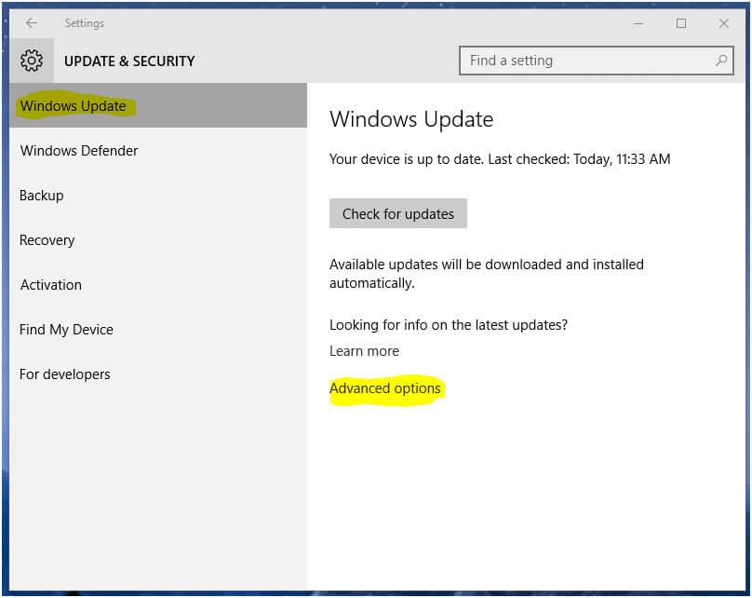Focus the Find a setting search box

pyautogui.click(x=597, y=61)
